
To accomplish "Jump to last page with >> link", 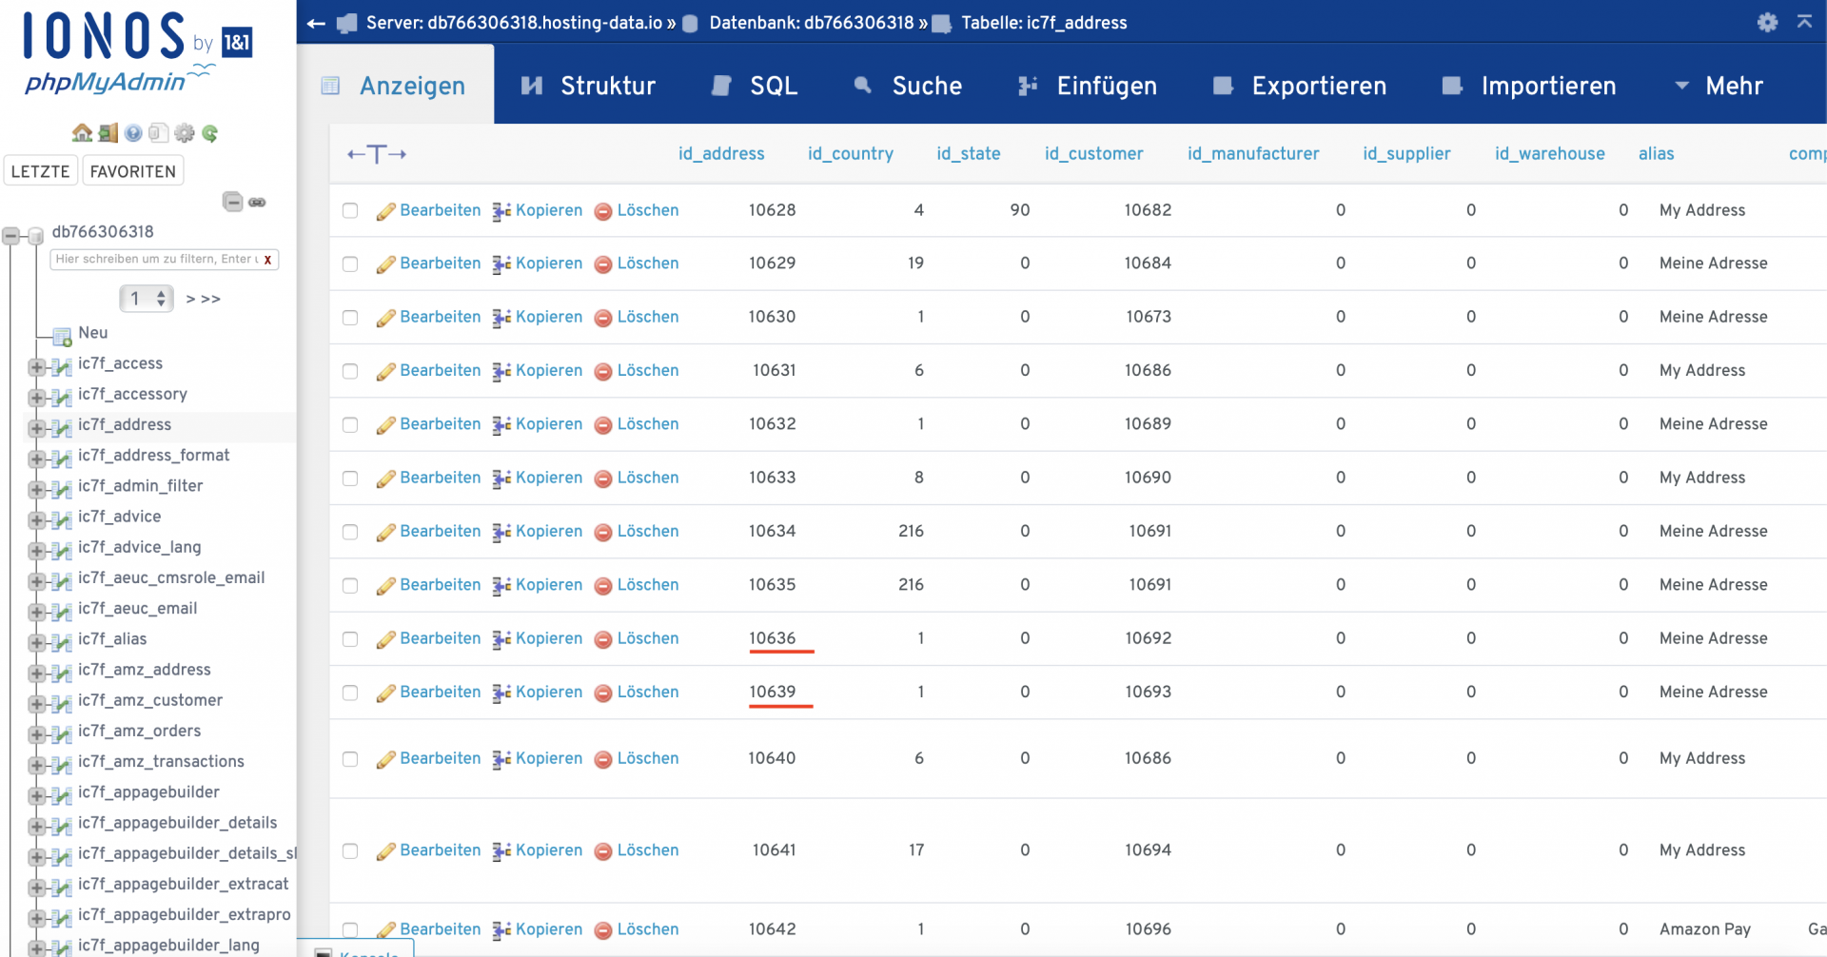I will (x=211, y=299).
